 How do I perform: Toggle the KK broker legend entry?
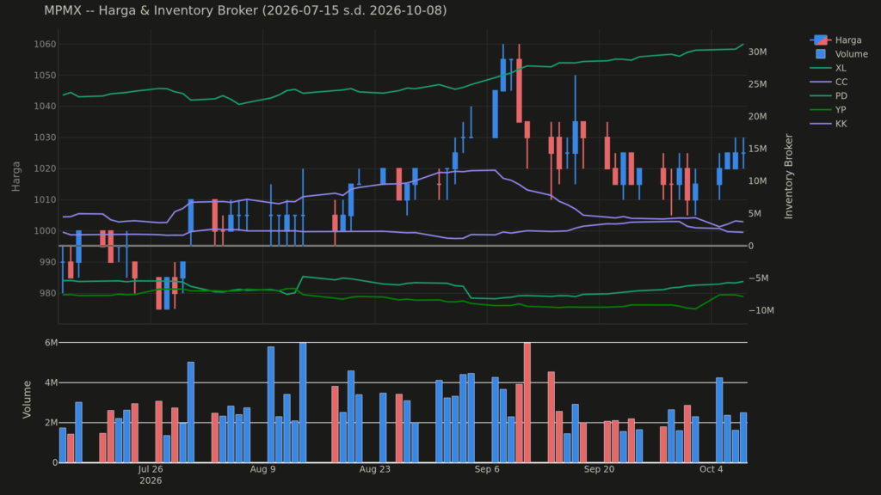[x=829, y=124]
